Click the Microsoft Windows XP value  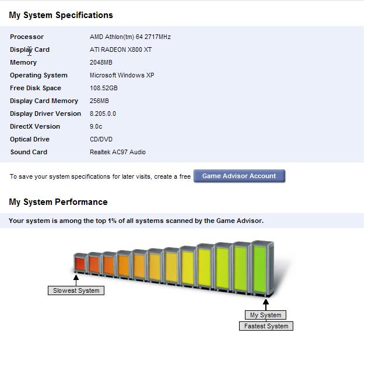(x=122, y=75)
